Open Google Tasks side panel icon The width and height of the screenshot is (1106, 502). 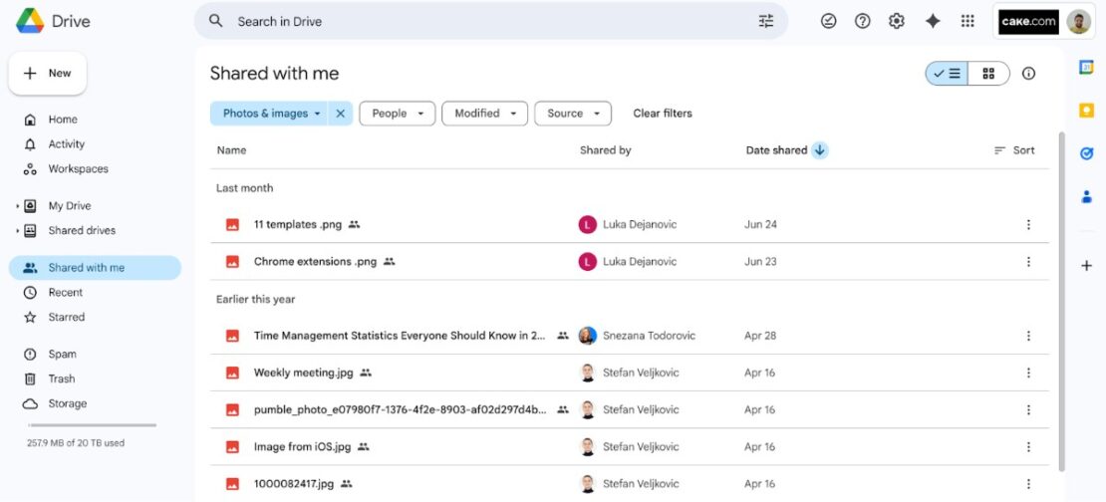(1086, 153)
